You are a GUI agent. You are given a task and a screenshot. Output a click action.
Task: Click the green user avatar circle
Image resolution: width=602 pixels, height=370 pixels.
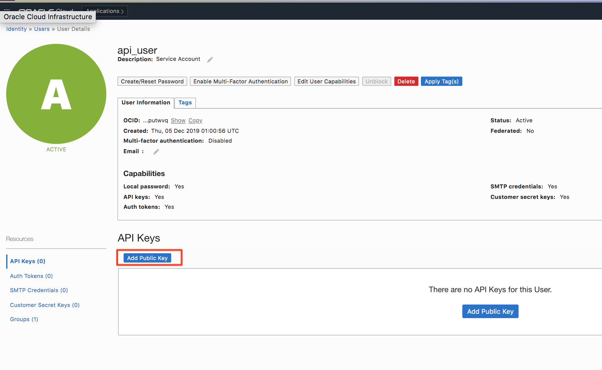pos(56,94)
